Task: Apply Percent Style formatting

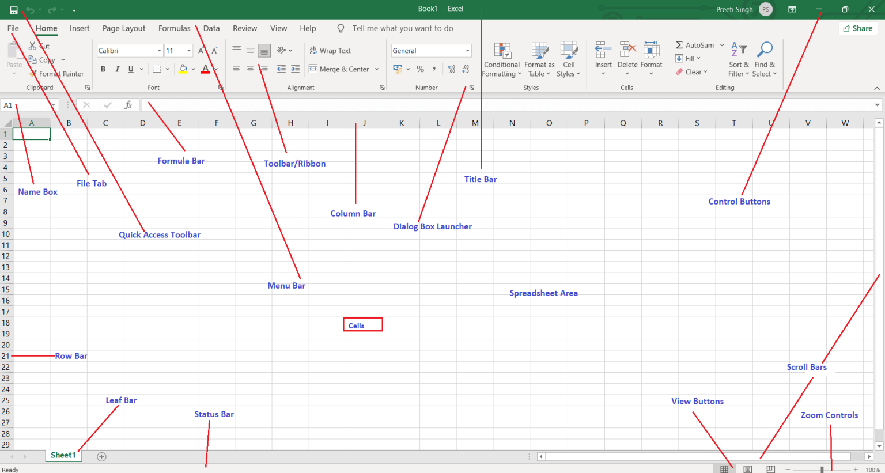Action: click(421, 69)
